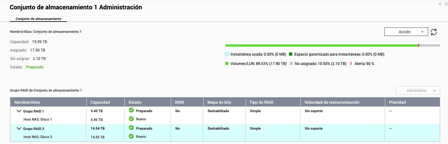Viewport: 448px width, 144px height.
Task: Click green check icon for Grupo RAID 1 Preparado
Action: [131, 111]
